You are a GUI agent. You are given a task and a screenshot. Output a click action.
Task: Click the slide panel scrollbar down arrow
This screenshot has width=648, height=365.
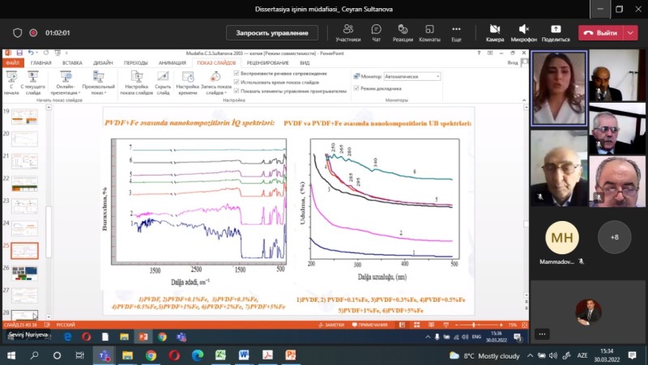49,317
